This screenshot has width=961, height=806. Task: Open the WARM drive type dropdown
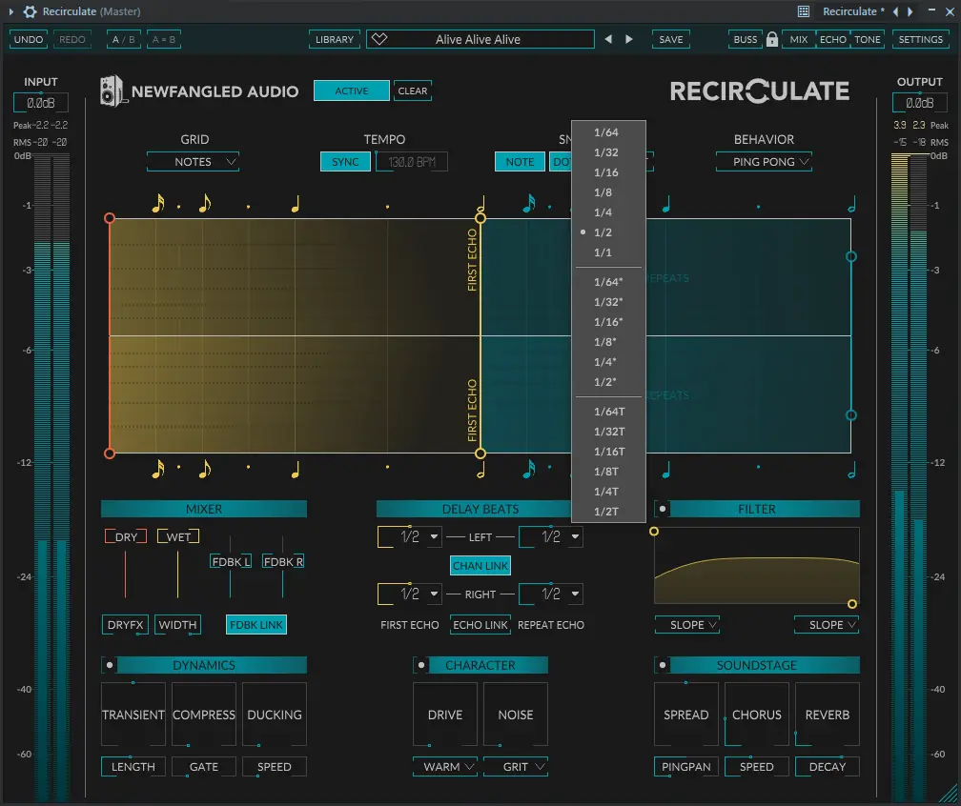point(445,767)
